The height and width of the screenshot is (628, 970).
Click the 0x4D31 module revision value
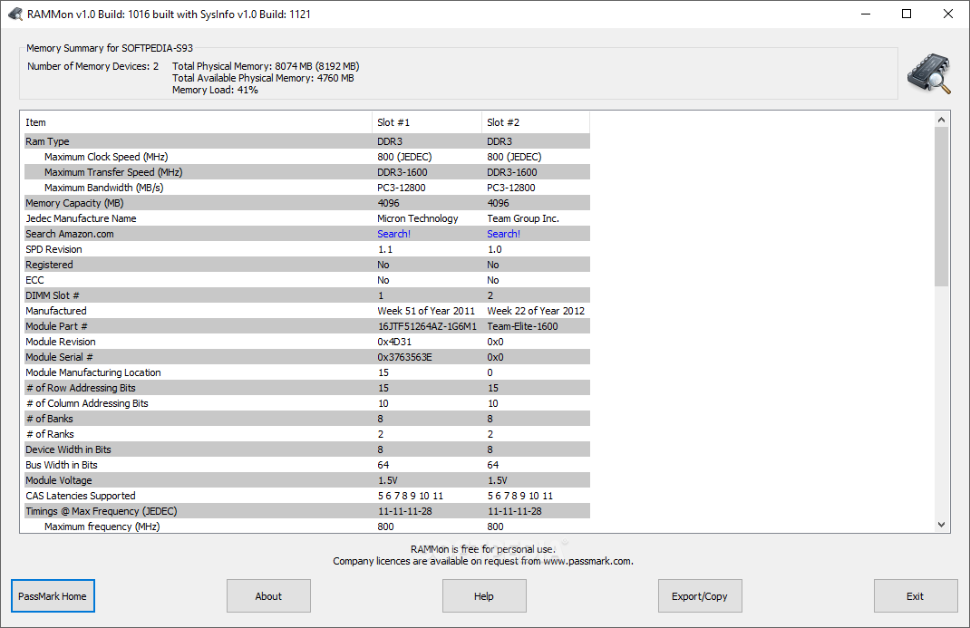pyautogui.click(x=394, y=342)
